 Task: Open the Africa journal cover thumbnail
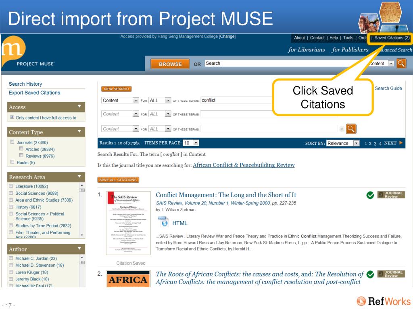pos(128,279)
